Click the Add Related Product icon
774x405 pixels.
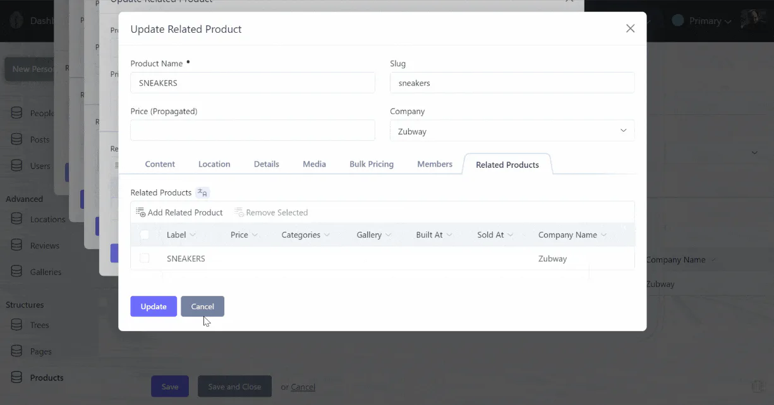(141, 213)
